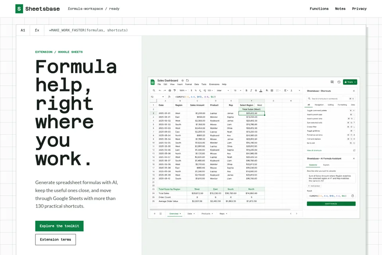
Task: Open the font size 10 dropdown
Action: point(237,90)
